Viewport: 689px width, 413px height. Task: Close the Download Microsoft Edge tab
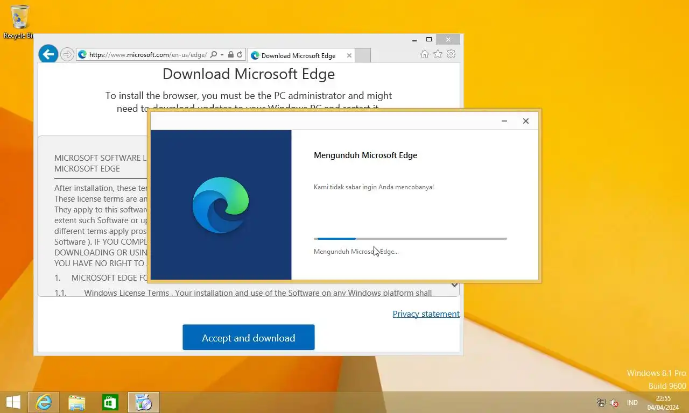[x=349, y=55]
